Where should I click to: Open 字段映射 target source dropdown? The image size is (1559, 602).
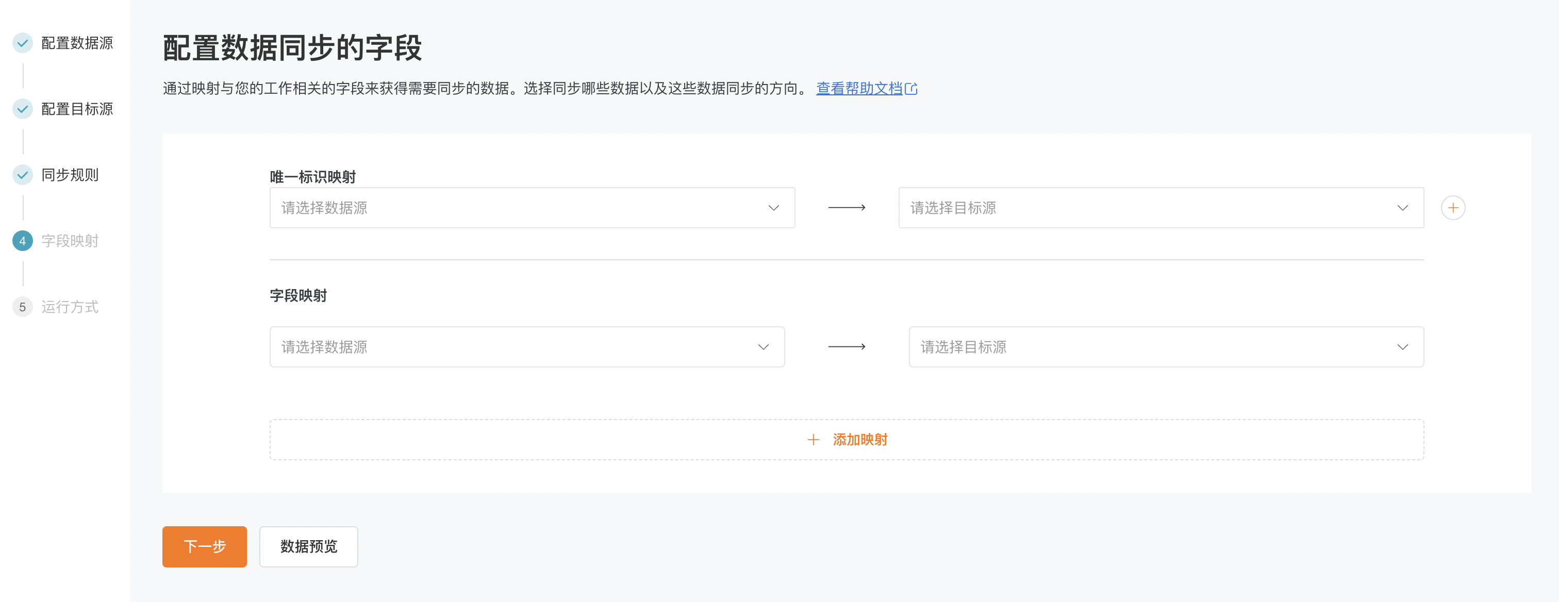coord(1166,347)
